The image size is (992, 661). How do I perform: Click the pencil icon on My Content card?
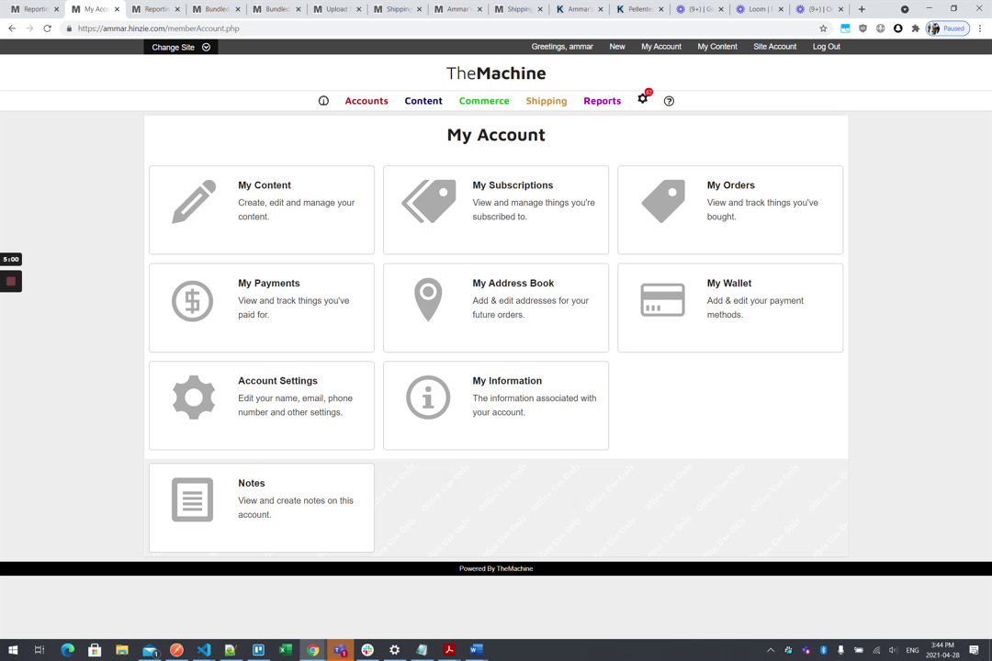194,201
